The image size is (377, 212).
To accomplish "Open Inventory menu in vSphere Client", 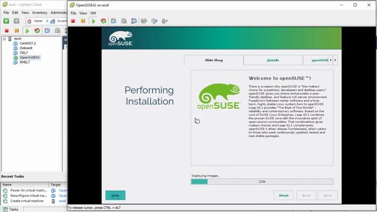I will pos(39,12).
